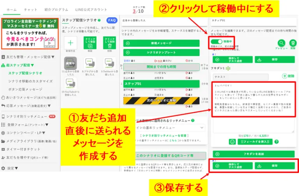Click the フキダシ 削除 button
299x196 pixels.
click(288, 76)
